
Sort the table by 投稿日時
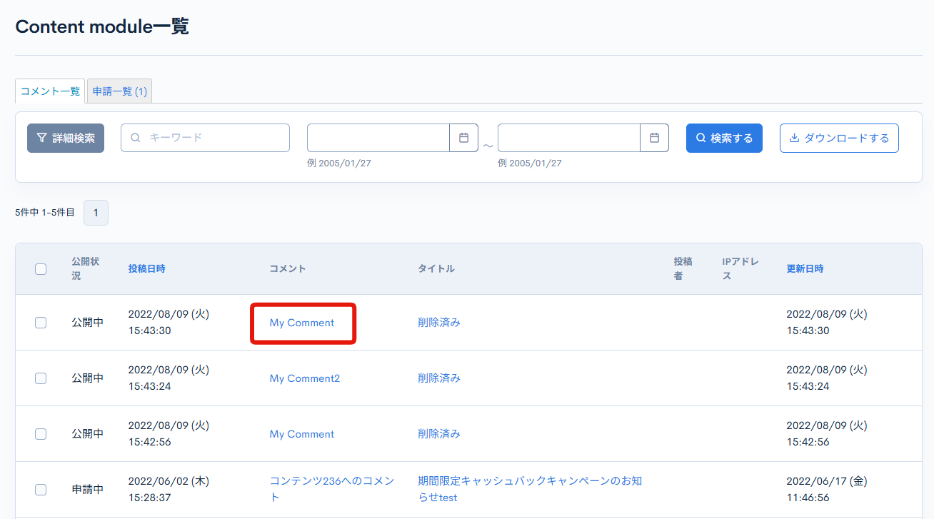(146, 268)
